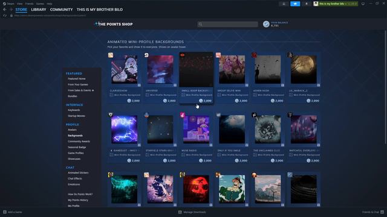Click the game icon on the Starfield Stars card
This screenshot has width=387, height=217.
pyautogui.click(x=146, y=115)
